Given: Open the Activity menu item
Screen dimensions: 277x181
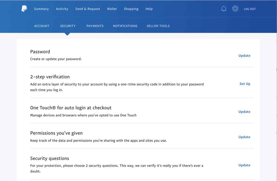Looking at the screenshot, I should [62, 9].
